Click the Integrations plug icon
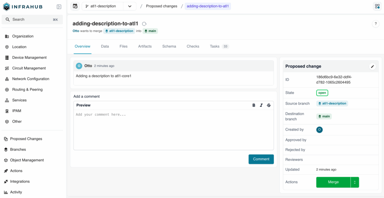The image size is (384, 198). pos(6,182)
